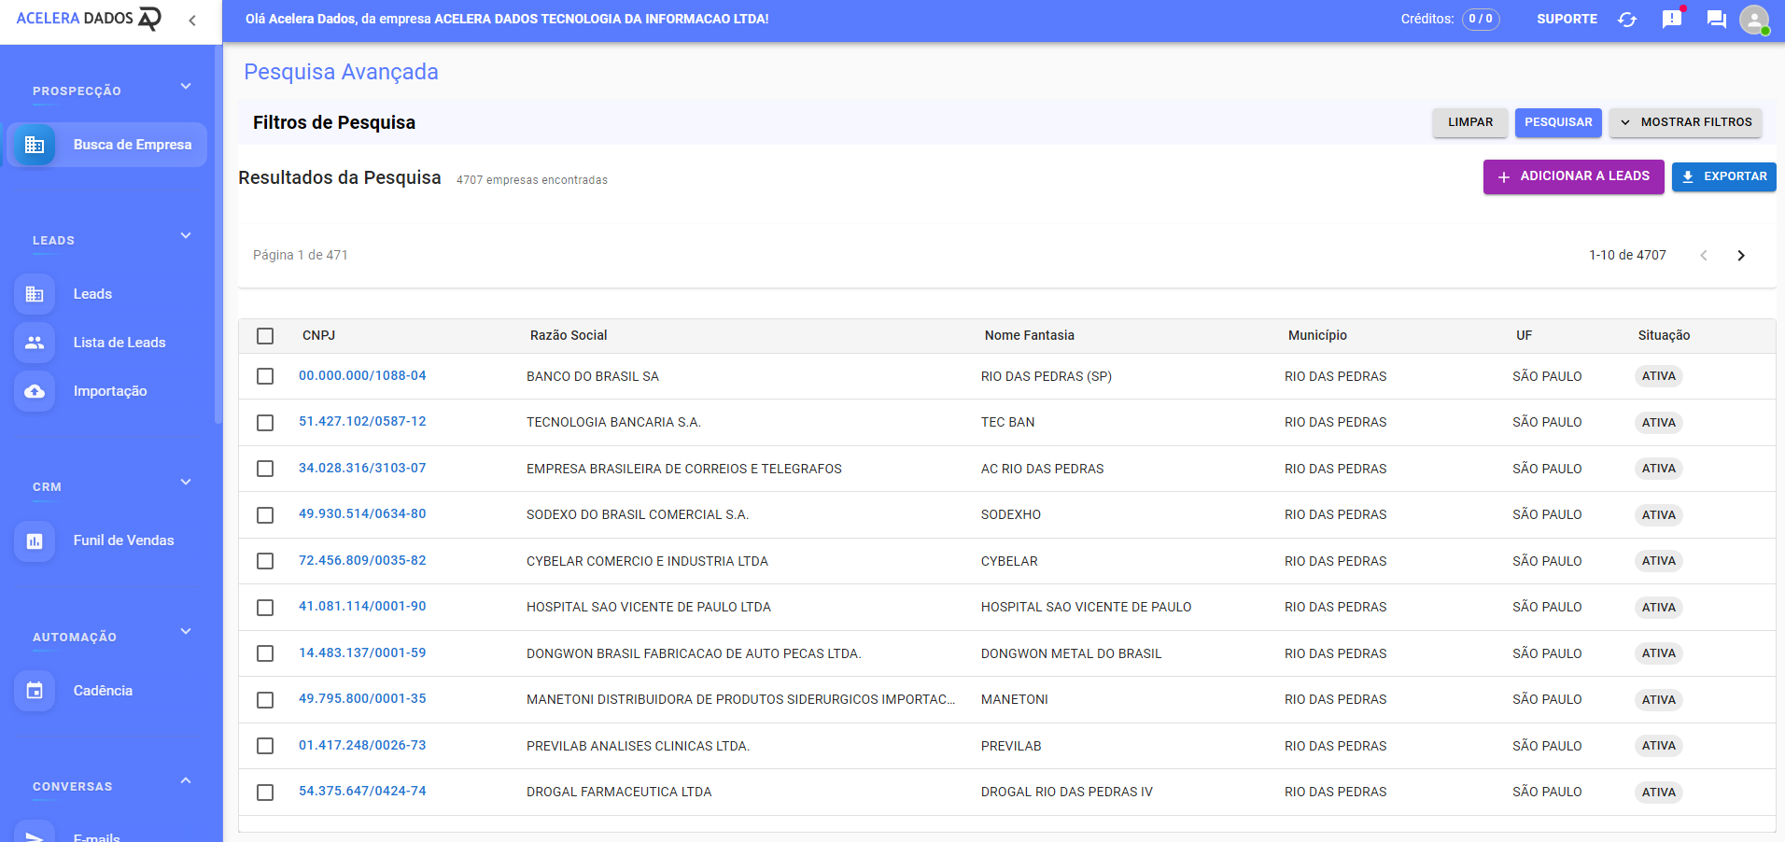Screen dimensions: 1785x842
Task: Click the Funil de Vendas chart icon
Action: pyautogui.click(x=35, y=540)
